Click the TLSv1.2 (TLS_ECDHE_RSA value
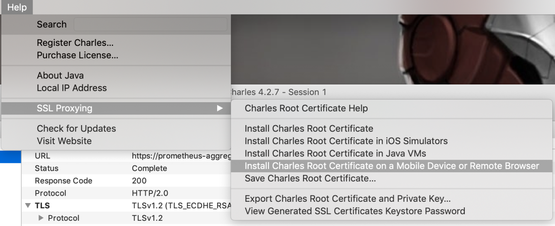Viewport: 555px width, 226px height. (x=181, y=206)
